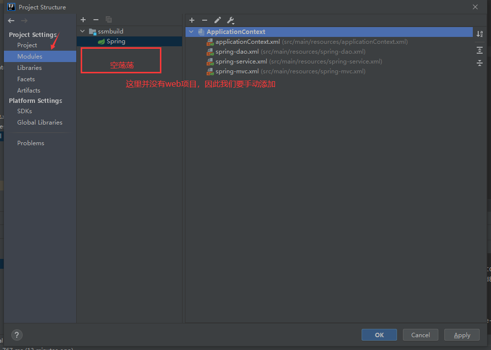The image size is (491, 350).
Task: Open the Libraries settings page
Action: (30, 67)
